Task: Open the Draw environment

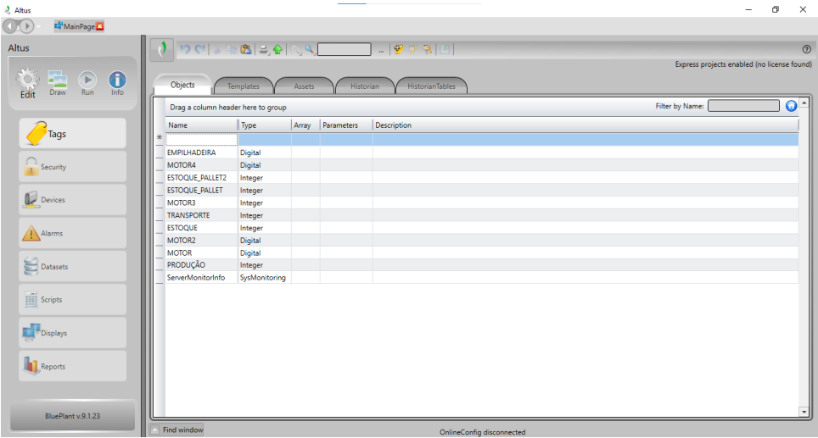Action: coord(58,81)
